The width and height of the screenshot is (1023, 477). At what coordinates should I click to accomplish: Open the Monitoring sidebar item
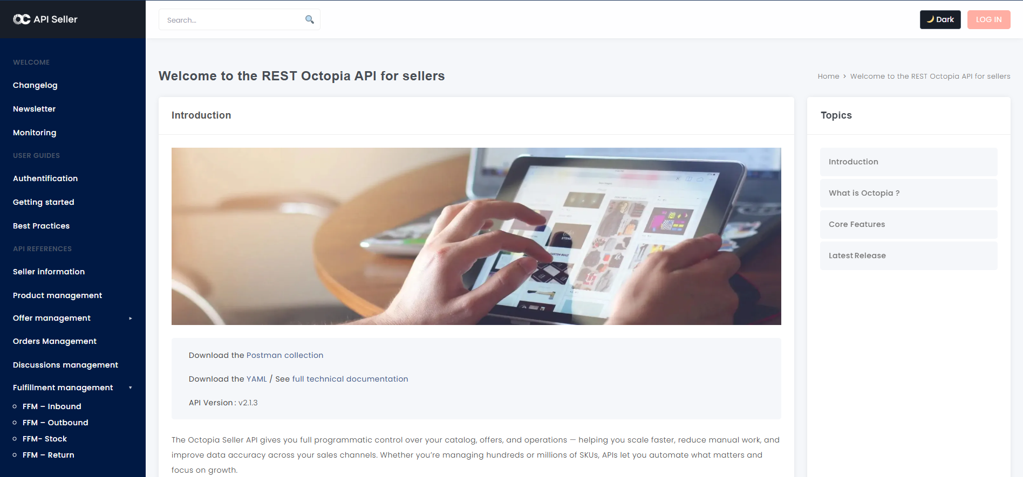pyautogui.click(x=35, y=133)
